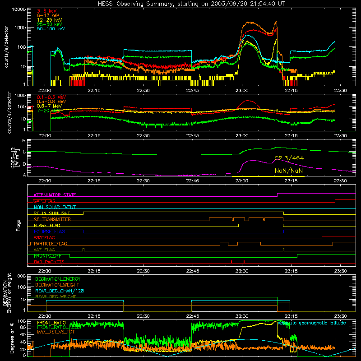Viewport: 361px width, 361px height.
Task: Select the M flux class tick label
Action: (24, 141)
